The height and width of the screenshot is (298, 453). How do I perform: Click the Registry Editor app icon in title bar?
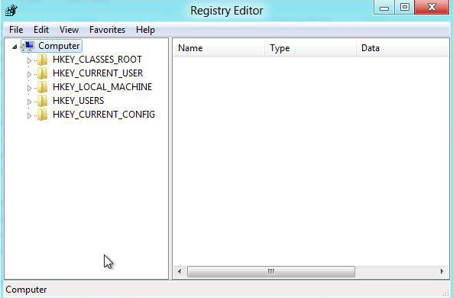pyautogui.click(x=11, y=11)
